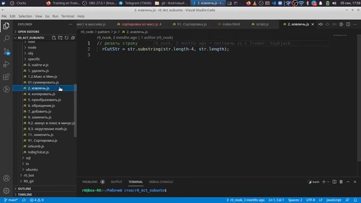This screenshot has height=203, width=361.
Task: Close the bottom panel
Action: tap(355, 182)
